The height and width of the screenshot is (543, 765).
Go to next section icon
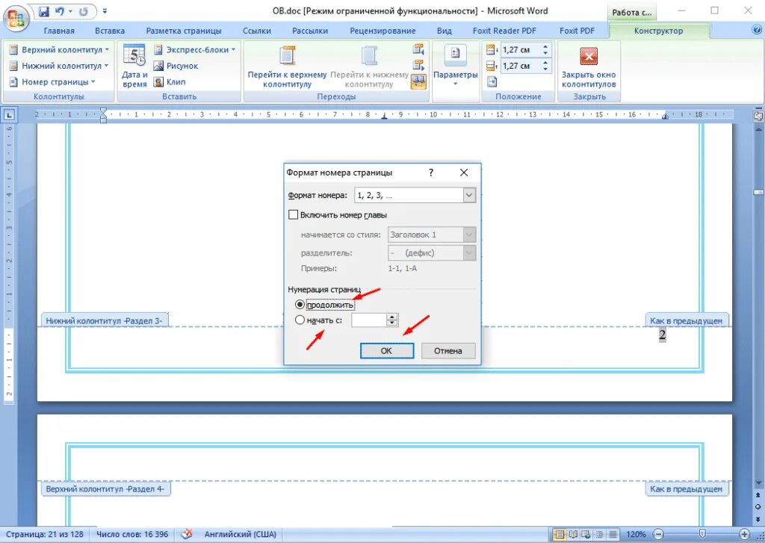(418, 66)
